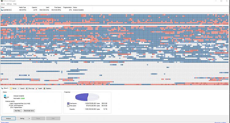230x123 pixels.
Task: Switch to the Drive map tab
Action: coord(30,88)
